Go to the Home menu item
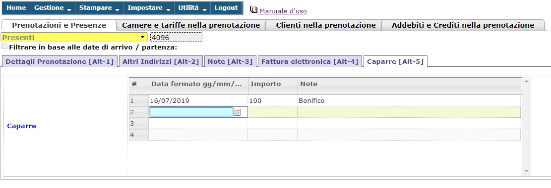This screenshot has height=188, width=551. tap(16, 8)
